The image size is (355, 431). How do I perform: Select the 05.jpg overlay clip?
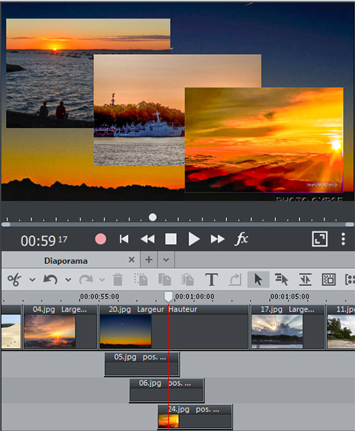pos(142,364)
